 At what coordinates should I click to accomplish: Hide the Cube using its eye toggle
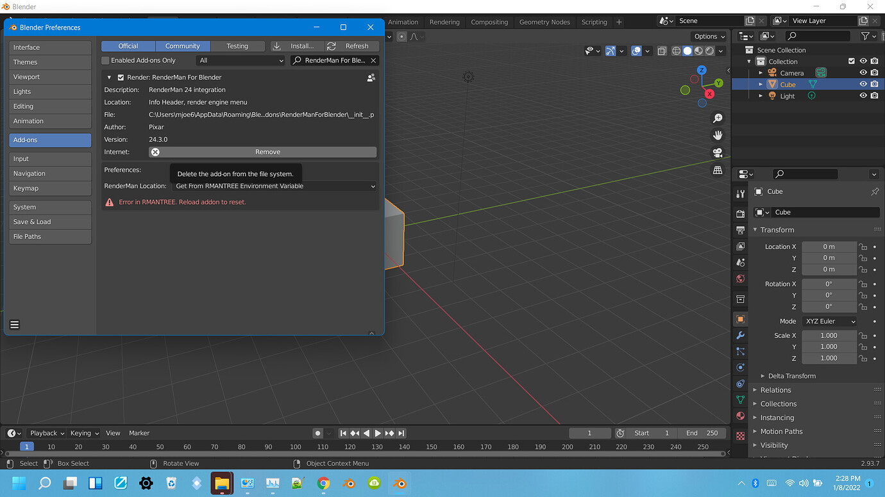[x=863, y=84]
